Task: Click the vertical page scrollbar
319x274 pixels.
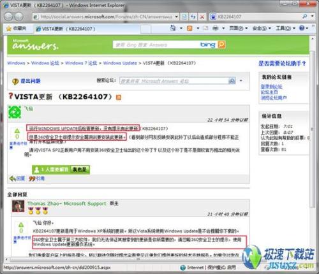Action: click(313, 129)
